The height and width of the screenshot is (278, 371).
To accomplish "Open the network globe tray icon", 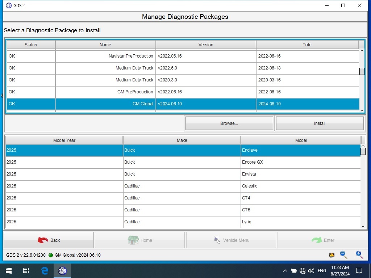I will [303, 271].
